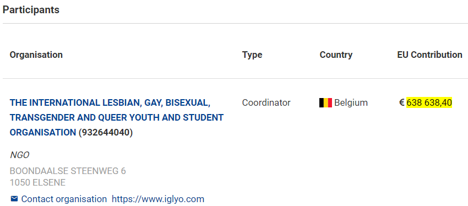Click the ORGANISATION word in the title link
The width and height of the screenshot is (468, 206).
click(x=43, y=132)
